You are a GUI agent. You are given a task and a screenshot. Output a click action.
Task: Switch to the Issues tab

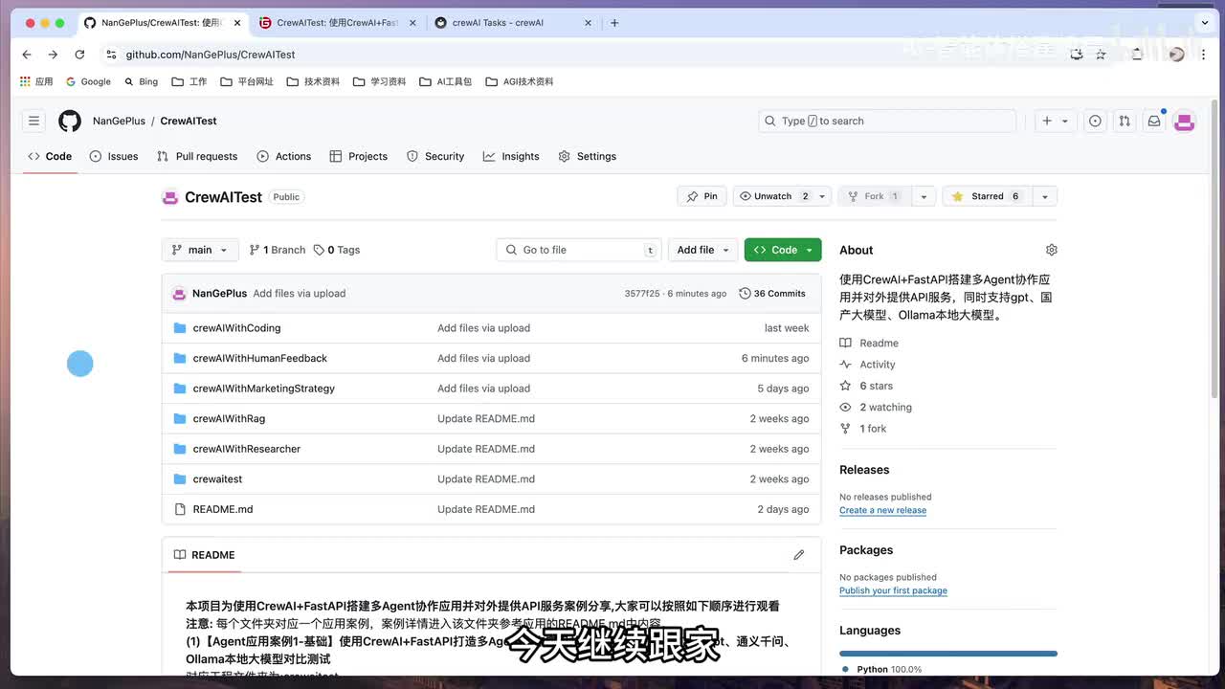[x=114, y=156]
